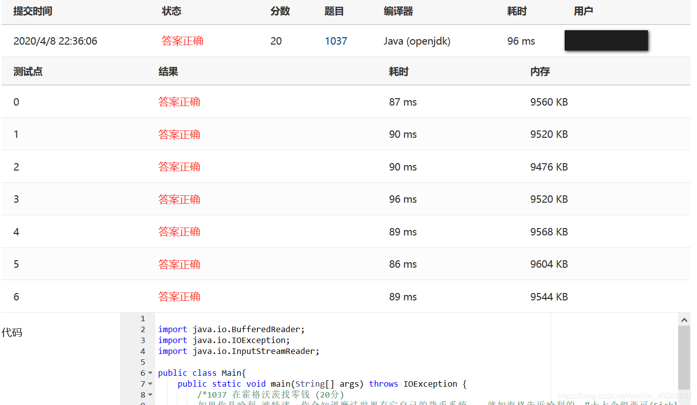Image resolution: width=697 pixels, height=405 pixels.
Task: Click memory value 9604 KB
Action: [x=549, y=264]
